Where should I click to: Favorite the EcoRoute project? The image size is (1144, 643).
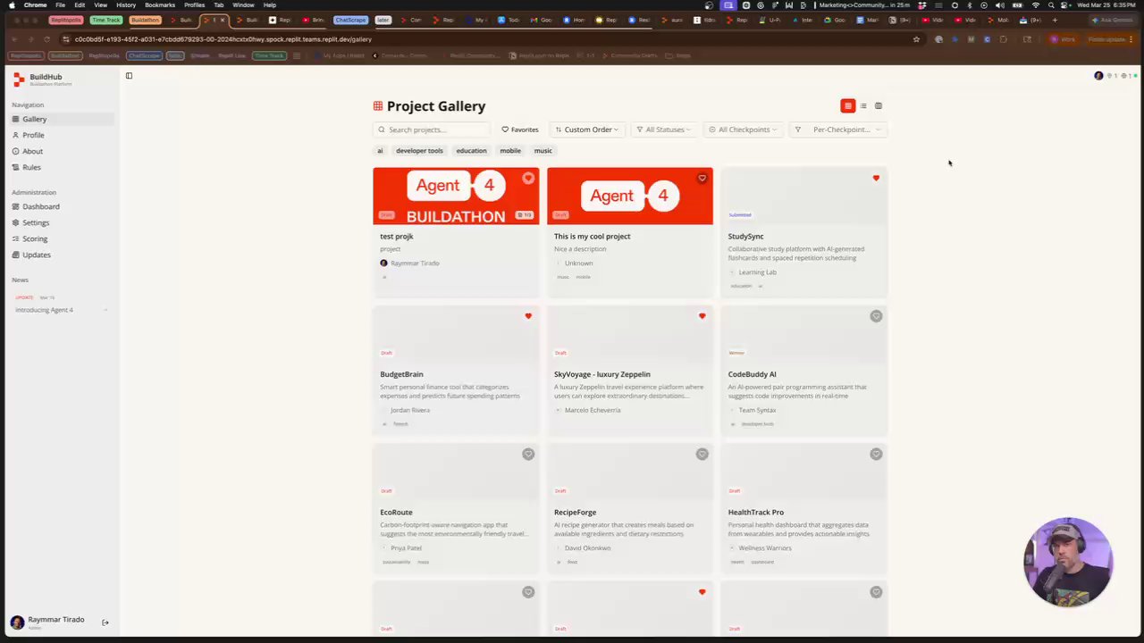pos(528,455)
